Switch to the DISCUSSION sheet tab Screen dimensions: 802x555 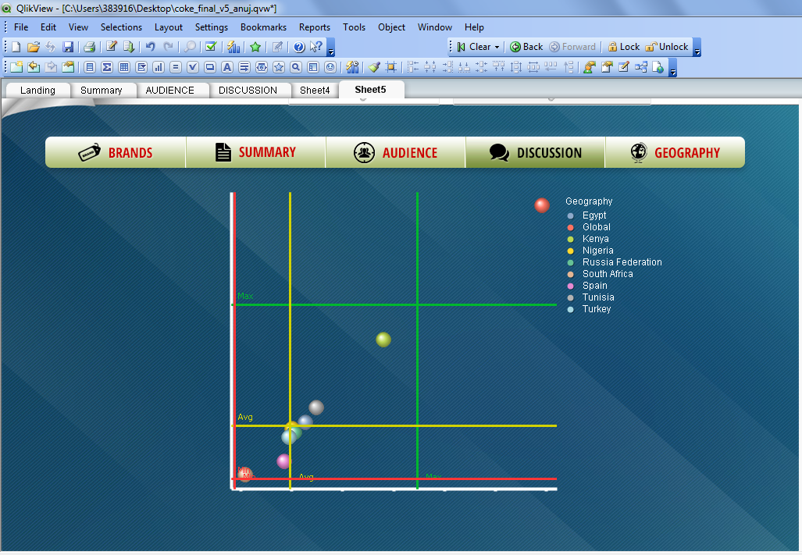point(251,90)
